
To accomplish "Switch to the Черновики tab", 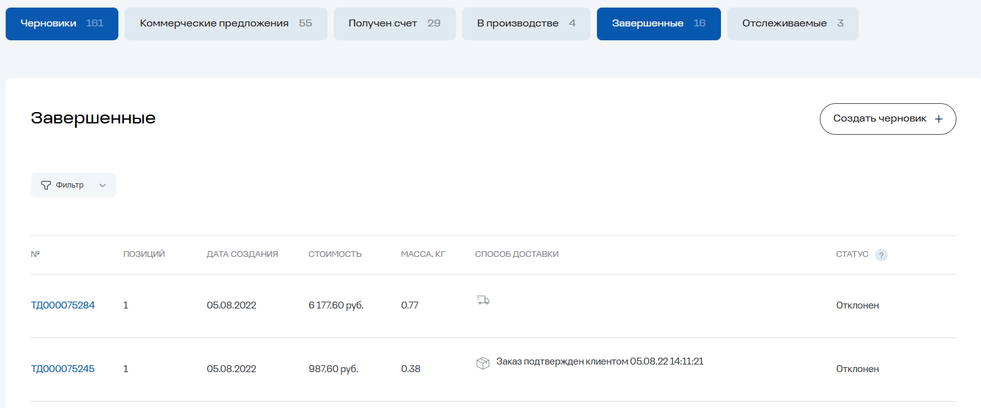I will point(62,23).
